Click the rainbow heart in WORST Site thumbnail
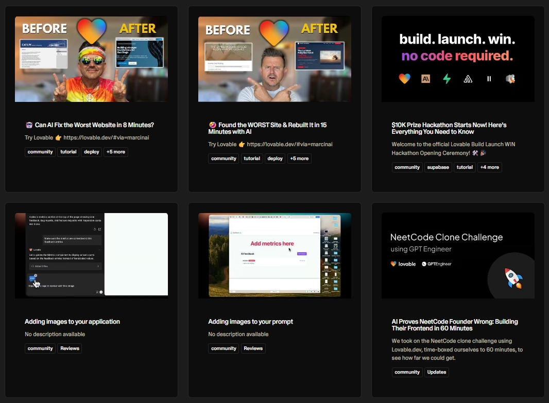The image size is (549, 403). coord(274,33)
